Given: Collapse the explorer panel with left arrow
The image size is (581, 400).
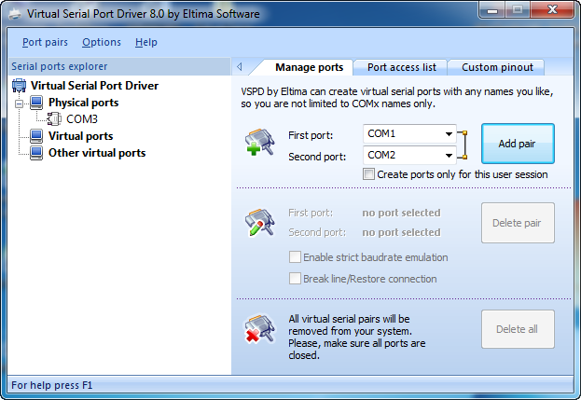Looking at the screenshot, I should click(x=240, y=67).
